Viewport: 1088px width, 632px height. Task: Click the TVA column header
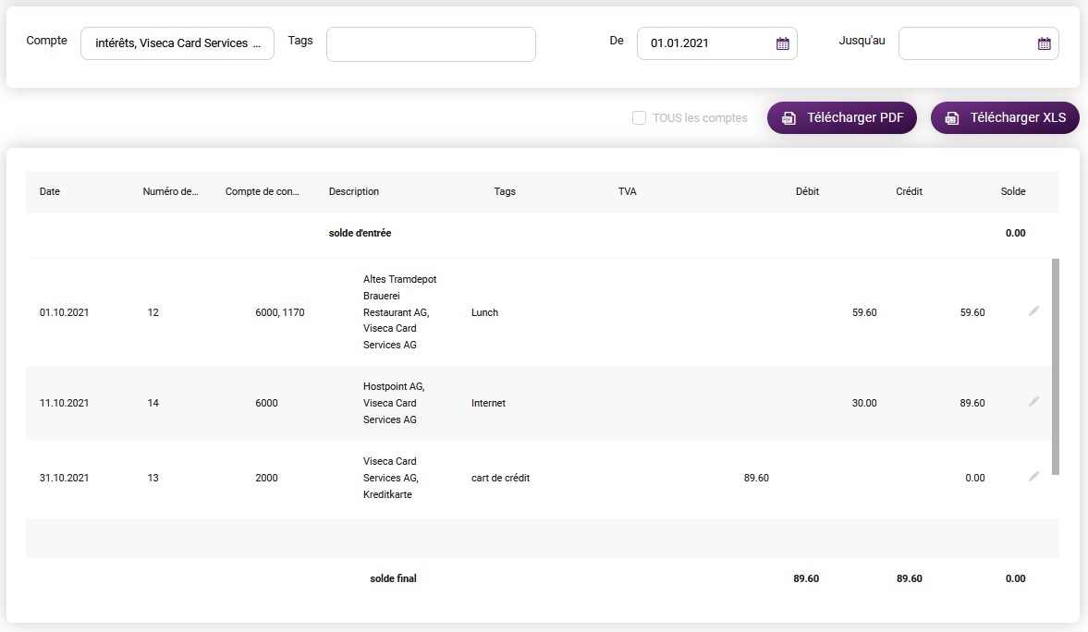[628, 191]
